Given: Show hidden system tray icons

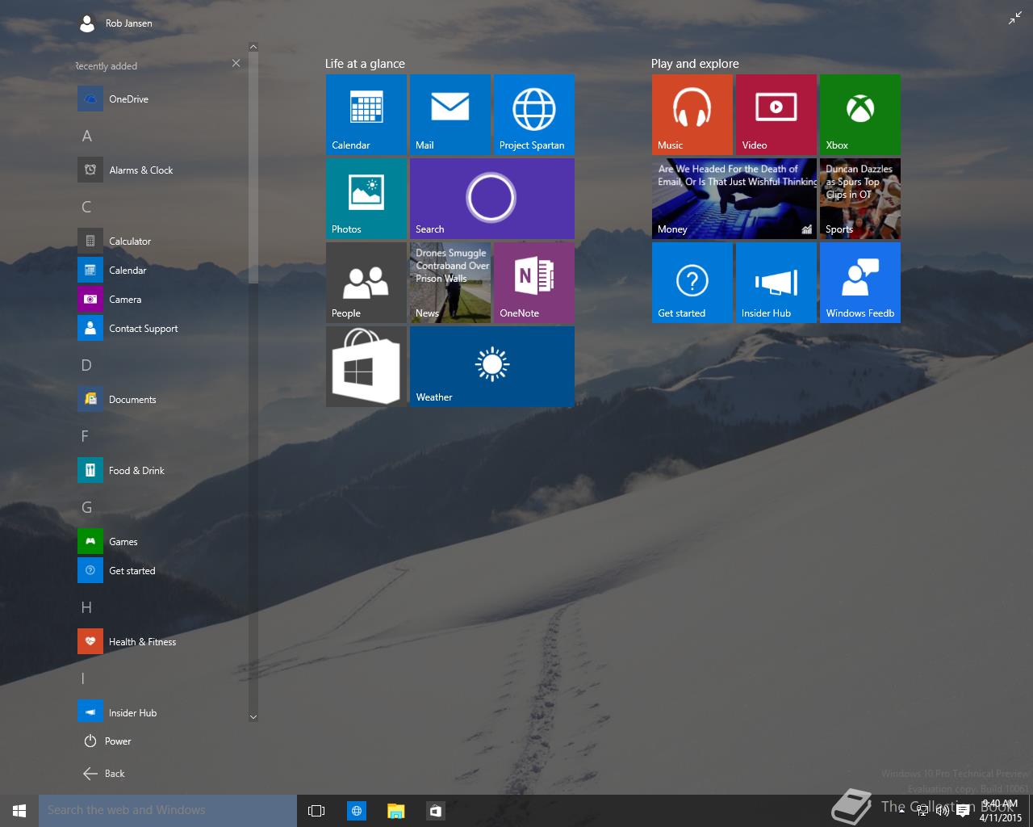Looking at the screenshot, I should [901, 811].
